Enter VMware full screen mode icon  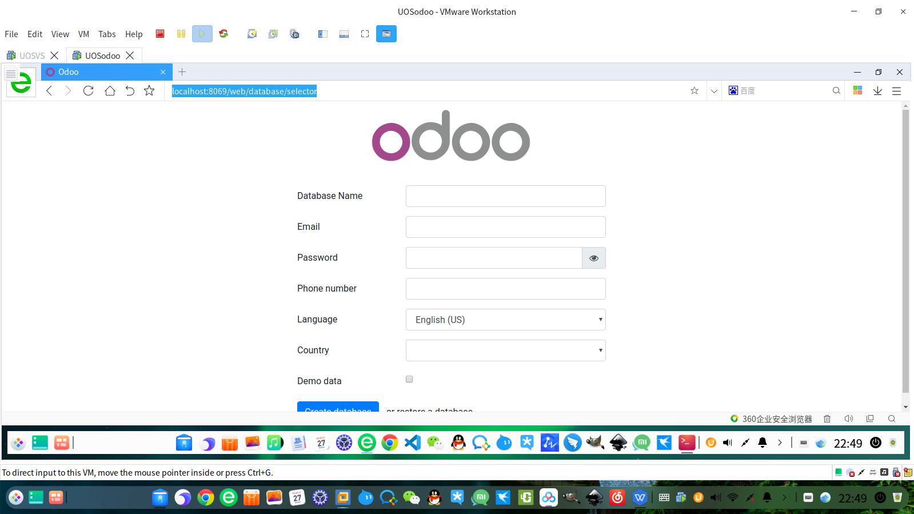click(365, 34)
